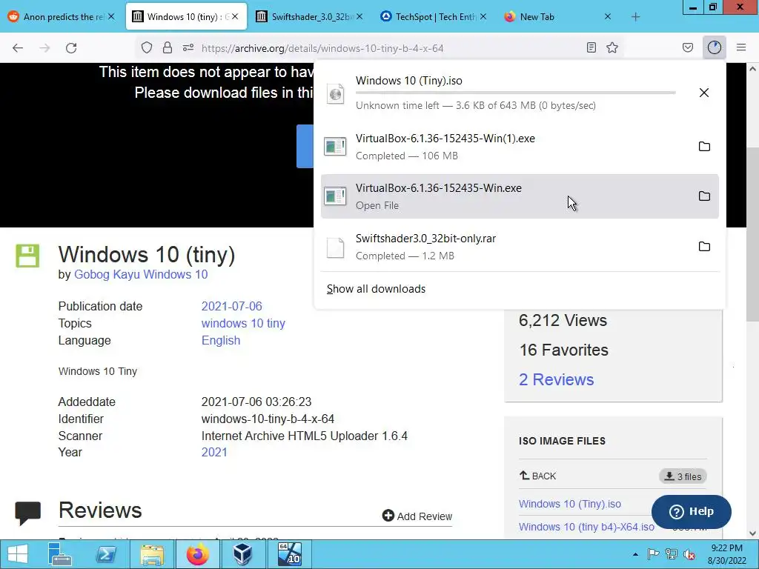
Task: Close the TechSpot tab
Action: pyautogui.click(x=483, y=17)
